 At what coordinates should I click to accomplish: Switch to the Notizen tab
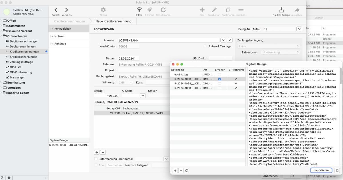point(59,36)
